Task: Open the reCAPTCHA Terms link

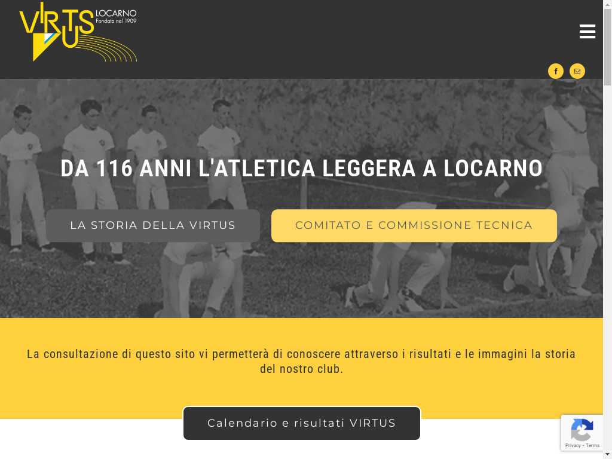Action: click(592, 445)
